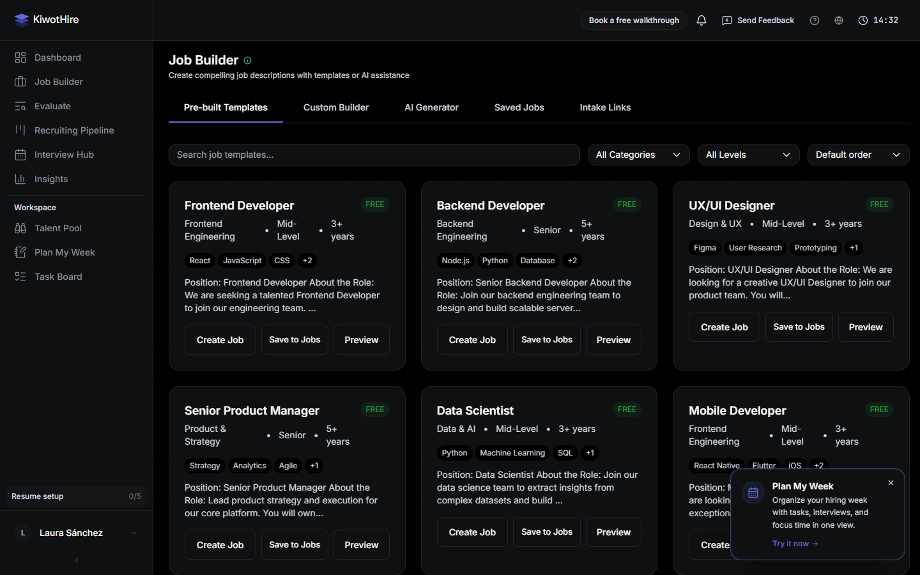Create Job from Frontend Developer template
The image size is (920, 575).
point(220,340)
